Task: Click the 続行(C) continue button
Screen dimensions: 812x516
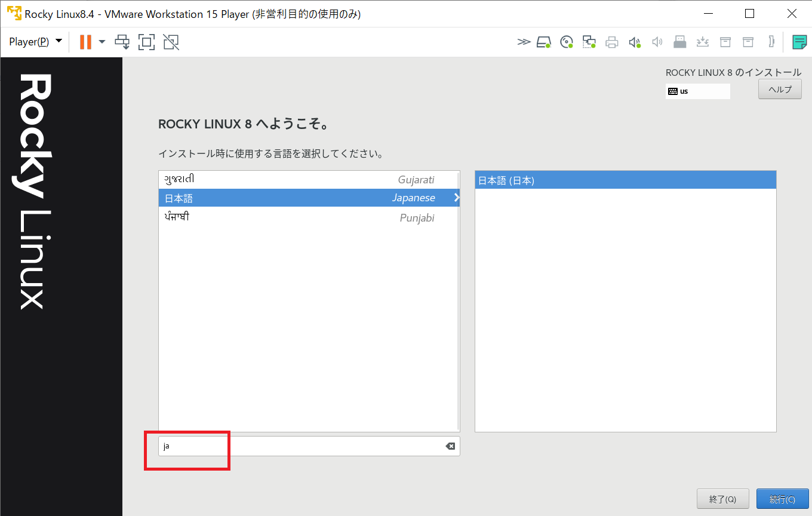Action: pyautogui.click(x=782, y=499)
